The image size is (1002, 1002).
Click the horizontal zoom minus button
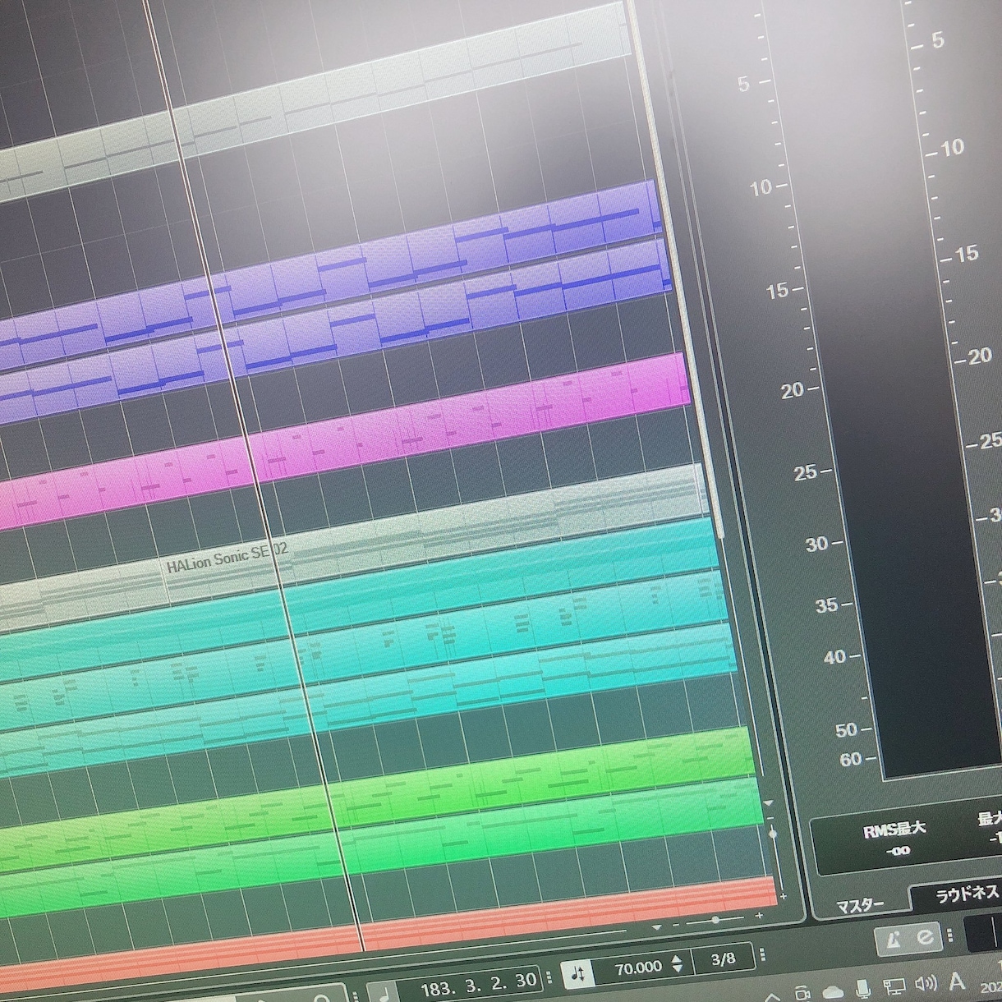point(676,925)
